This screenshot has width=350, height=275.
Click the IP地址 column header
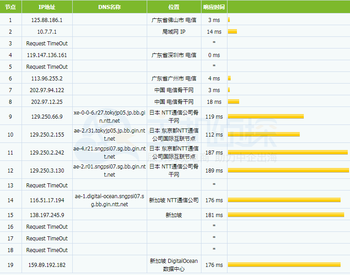(47, 8)
